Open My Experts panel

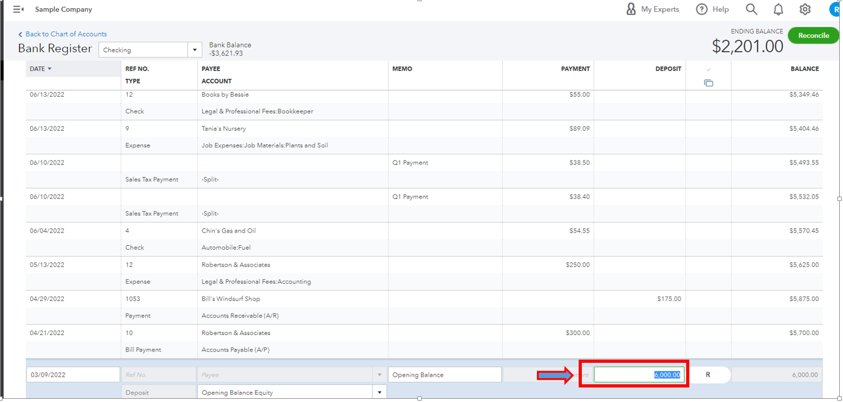tap(652, 9)
